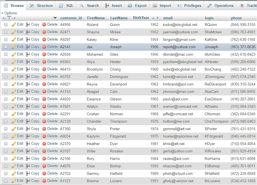Go to the Search tab
The width and height of the screenshot is (257, 185).
tap(89, 6)
